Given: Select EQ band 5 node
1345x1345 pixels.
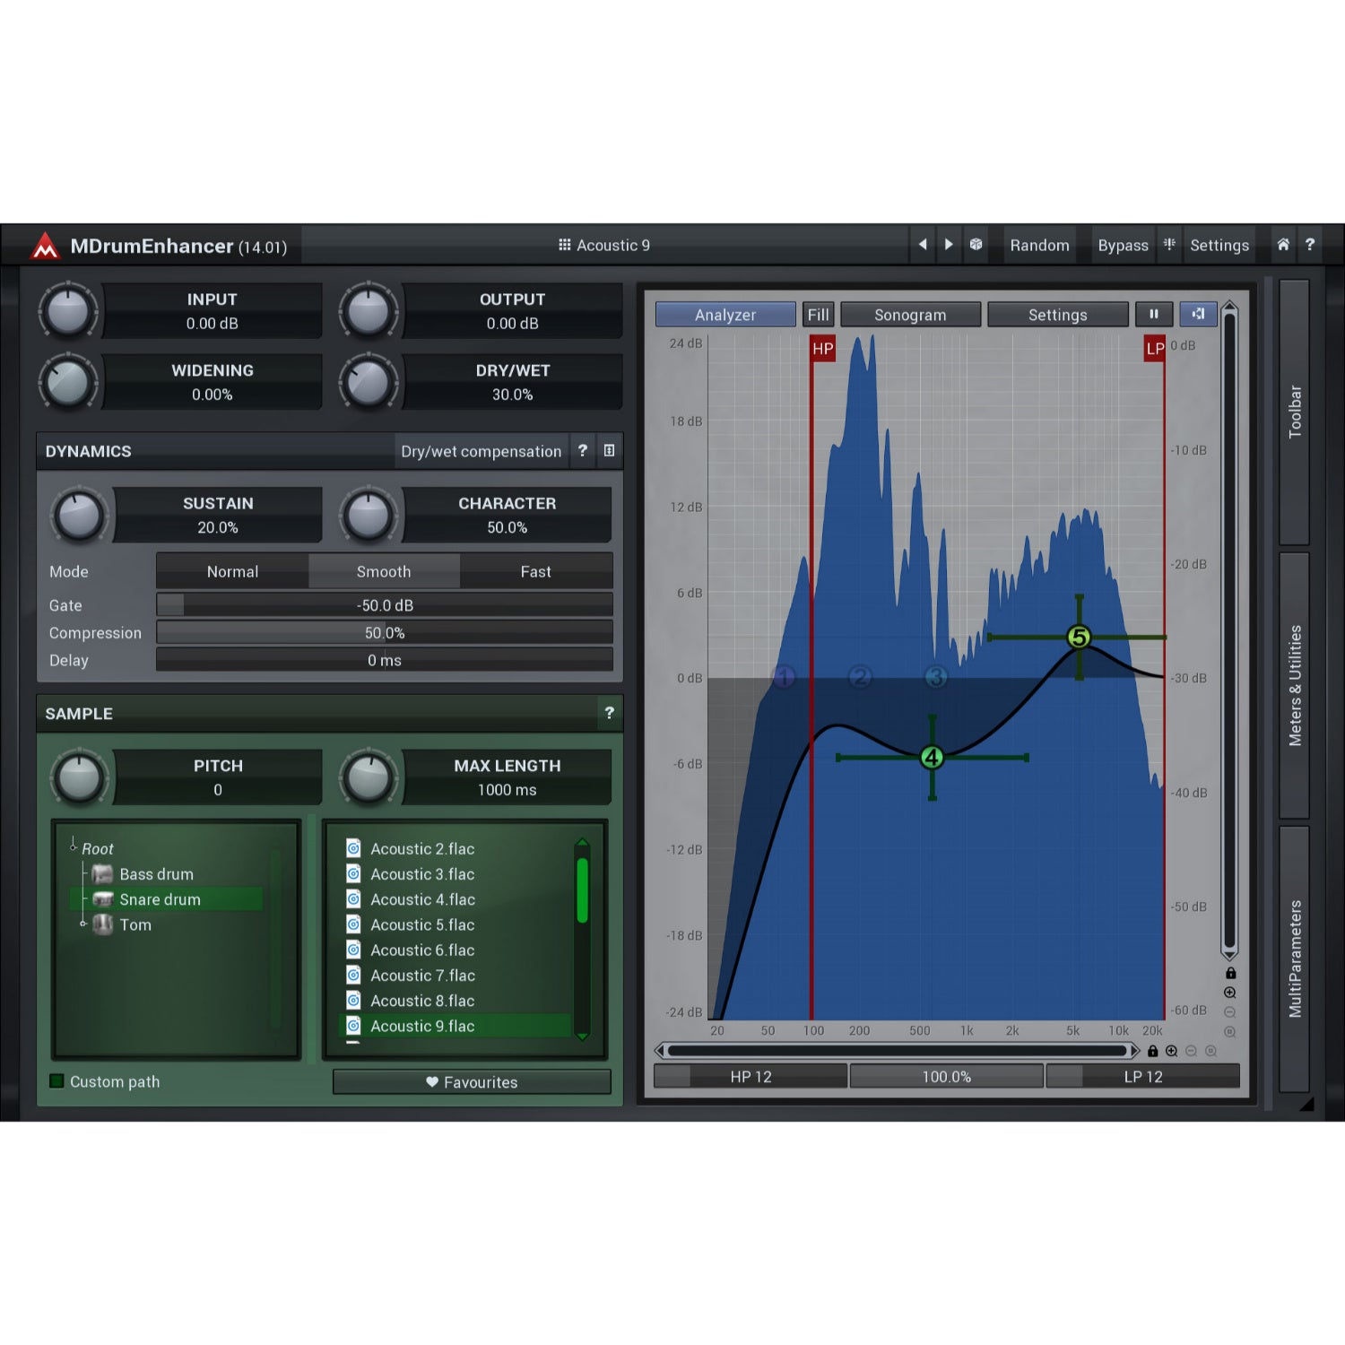Looking at the screenshot, I should 1079,637.
